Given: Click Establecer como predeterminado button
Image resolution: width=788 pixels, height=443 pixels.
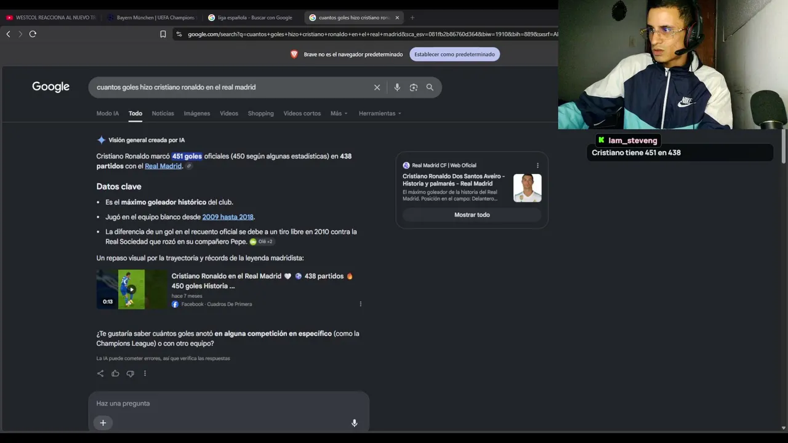Looking at the screenshot, I should coord(454,54).
